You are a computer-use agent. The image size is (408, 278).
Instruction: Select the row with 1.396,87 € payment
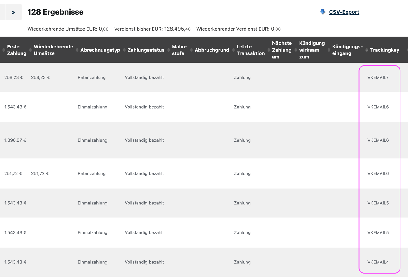(x=204, y=140)
